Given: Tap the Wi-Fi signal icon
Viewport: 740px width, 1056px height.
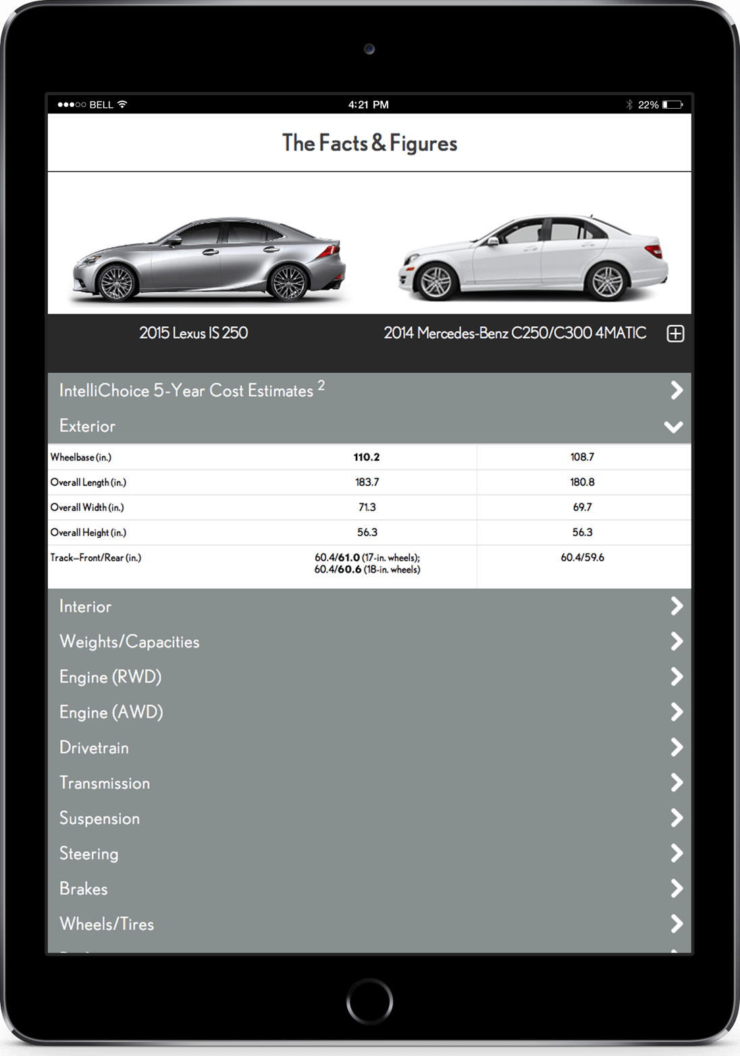Looking at the screenshot, I should 122,105.
